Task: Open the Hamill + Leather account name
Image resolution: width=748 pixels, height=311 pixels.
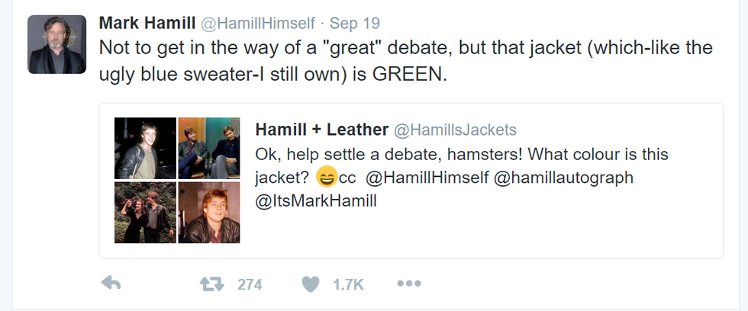Action: 321,130
